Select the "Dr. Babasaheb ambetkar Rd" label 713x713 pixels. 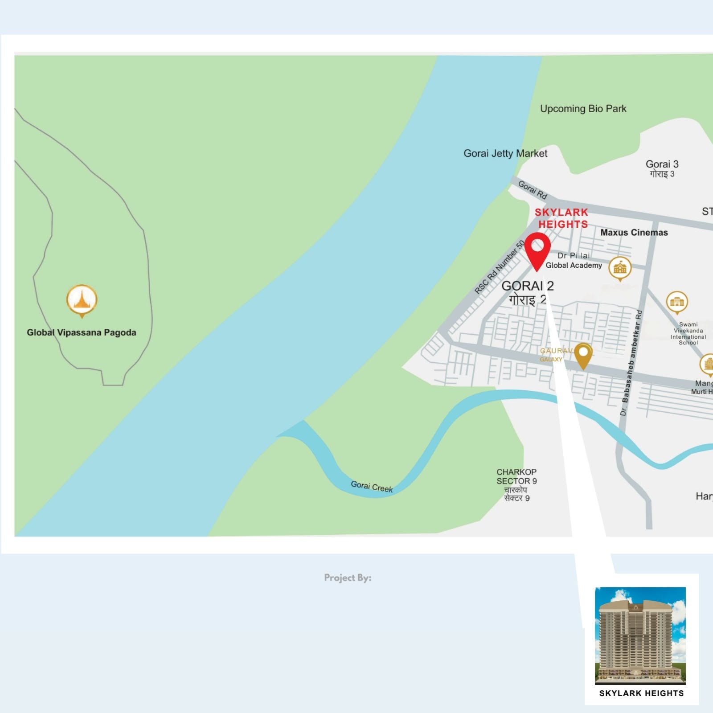(x=631, y=363)
